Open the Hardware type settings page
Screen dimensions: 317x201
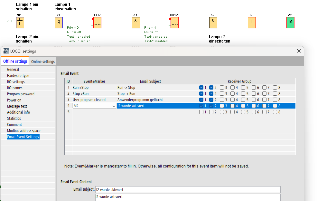(x=18, y=76)
